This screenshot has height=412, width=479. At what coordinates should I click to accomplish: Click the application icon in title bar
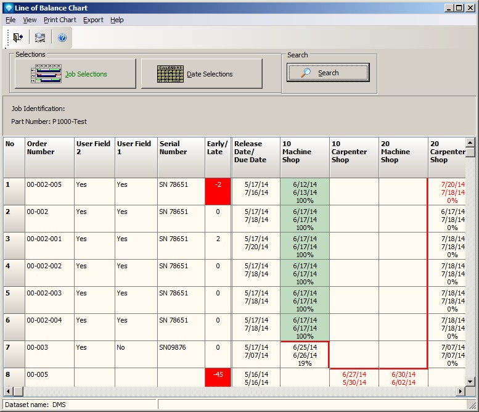(8, 8)
